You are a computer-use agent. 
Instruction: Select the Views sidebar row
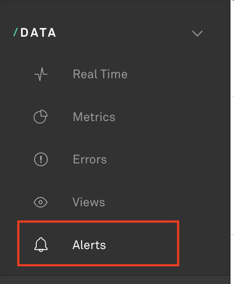(115, 202)
